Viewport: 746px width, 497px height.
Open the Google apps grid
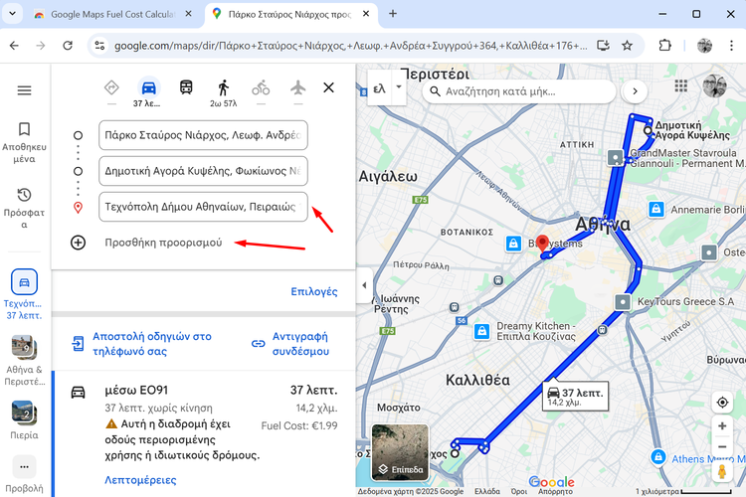[680, 86]
